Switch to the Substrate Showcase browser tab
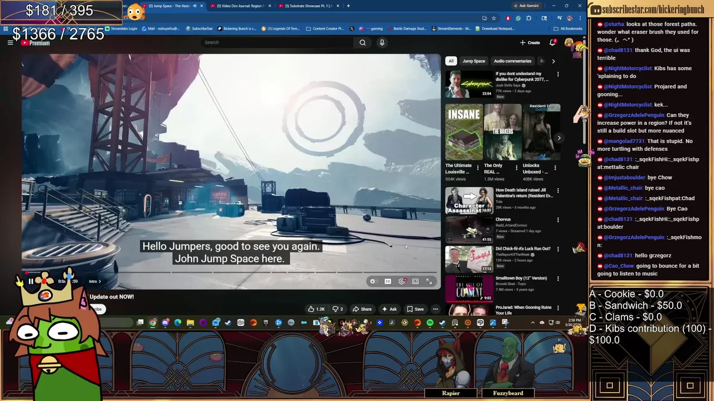 tap(307, 6)
